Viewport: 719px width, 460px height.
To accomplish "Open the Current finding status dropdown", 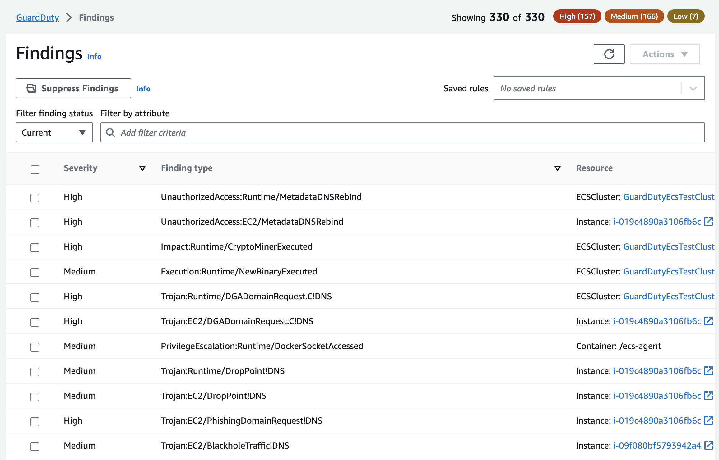I will [x=54, y=132].
